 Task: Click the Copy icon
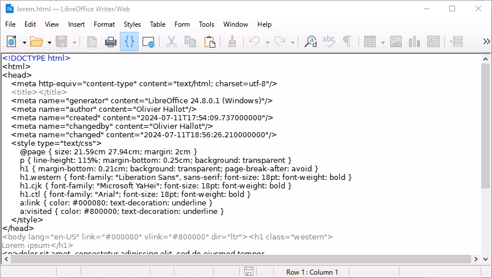pos(190,41)
